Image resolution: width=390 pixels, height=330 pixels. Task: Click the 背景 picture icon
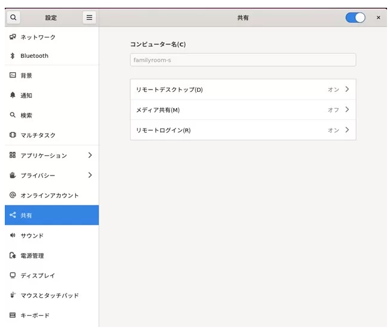(13, 75)
